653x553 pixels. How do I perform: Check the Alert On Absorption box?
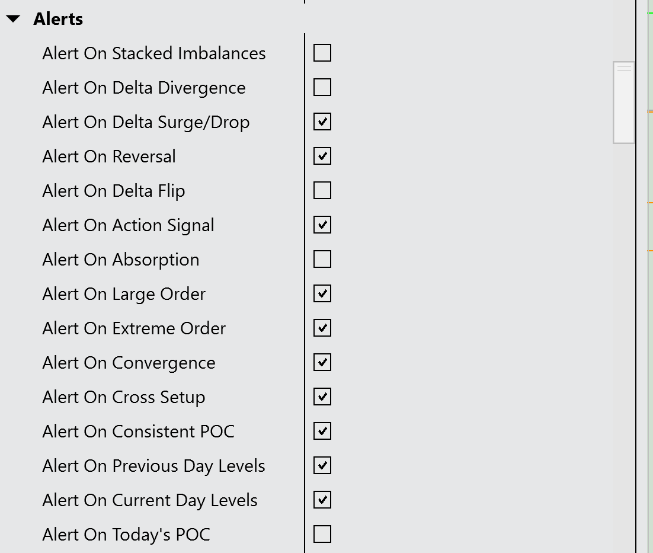tap(322, 260)
